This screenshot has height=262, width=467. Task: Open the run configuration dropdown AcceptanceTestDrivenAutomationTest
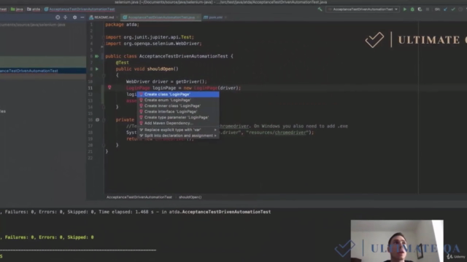[363, 9]
